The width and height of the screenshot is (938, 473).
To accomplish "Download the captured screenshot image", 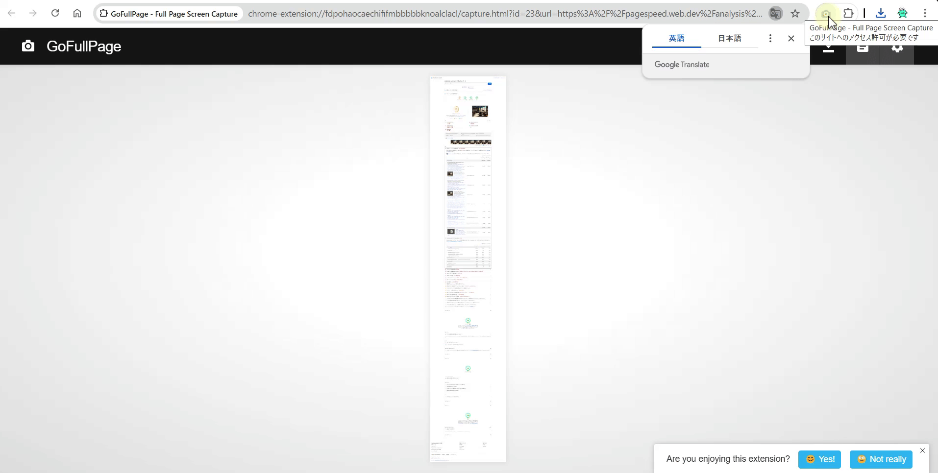I will tap(828, 49).
